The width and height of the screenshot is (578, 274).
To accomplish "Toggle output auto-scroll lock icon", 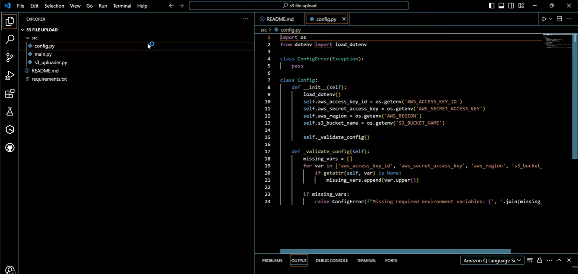I will [540, 261].
